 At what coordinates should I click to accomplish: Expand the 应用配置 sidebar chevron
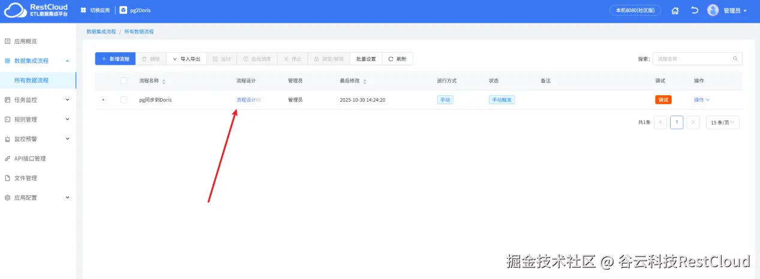(67, 197)
